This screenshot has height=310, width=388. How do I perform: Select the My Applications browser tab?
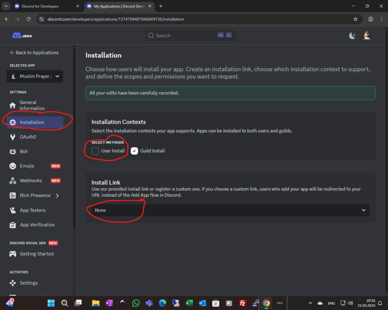(119, 6)
